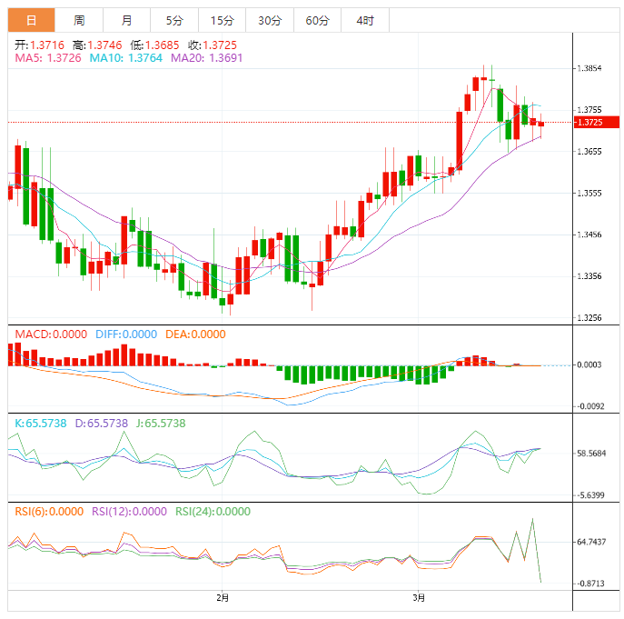
Task: Click the RSI(24):0.0000 label
Action: pos(213,512)
